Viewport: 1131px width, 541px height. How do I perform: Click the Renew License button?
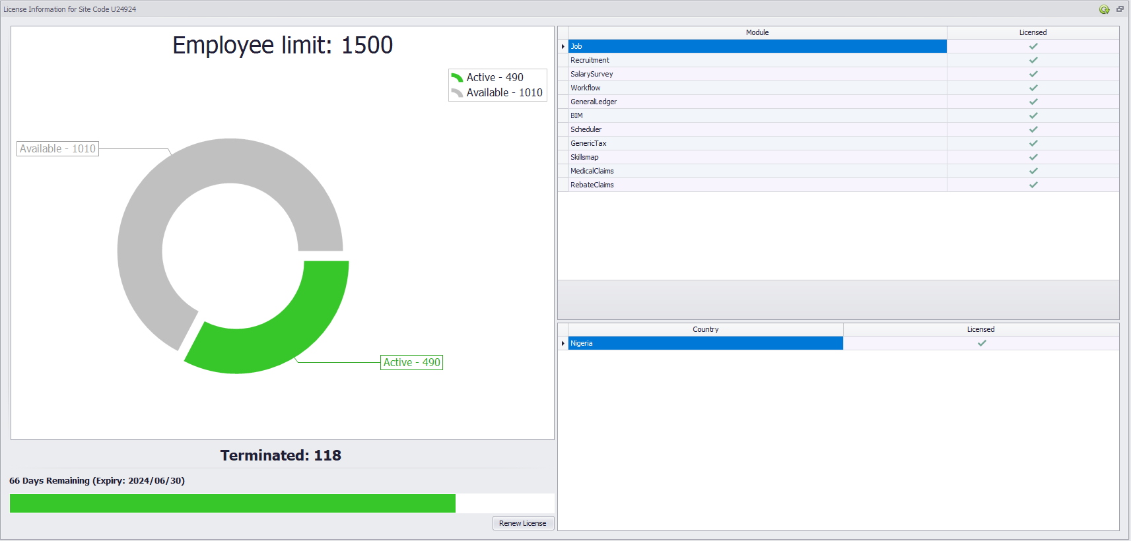(x=523, y=523)
